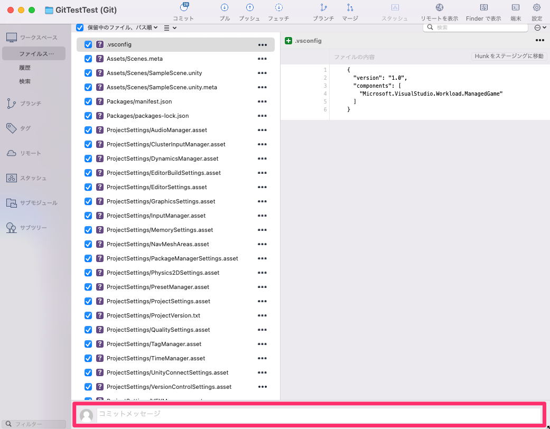Select ProjectSettings/Physics2DSettings.asset row
The image size is (550, 429).
click(175, 273)
